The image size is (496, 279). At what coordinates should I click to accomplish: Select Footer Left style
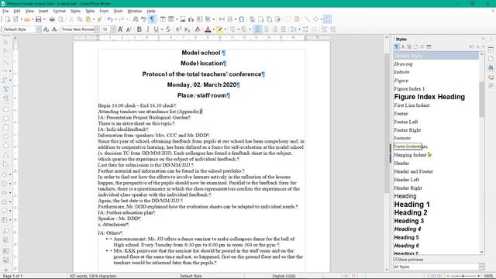406,122
